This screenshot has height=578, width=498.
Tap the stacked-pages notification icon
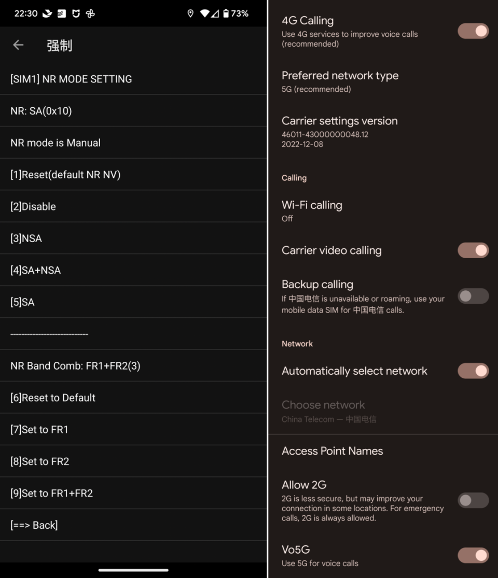(62, 14)
